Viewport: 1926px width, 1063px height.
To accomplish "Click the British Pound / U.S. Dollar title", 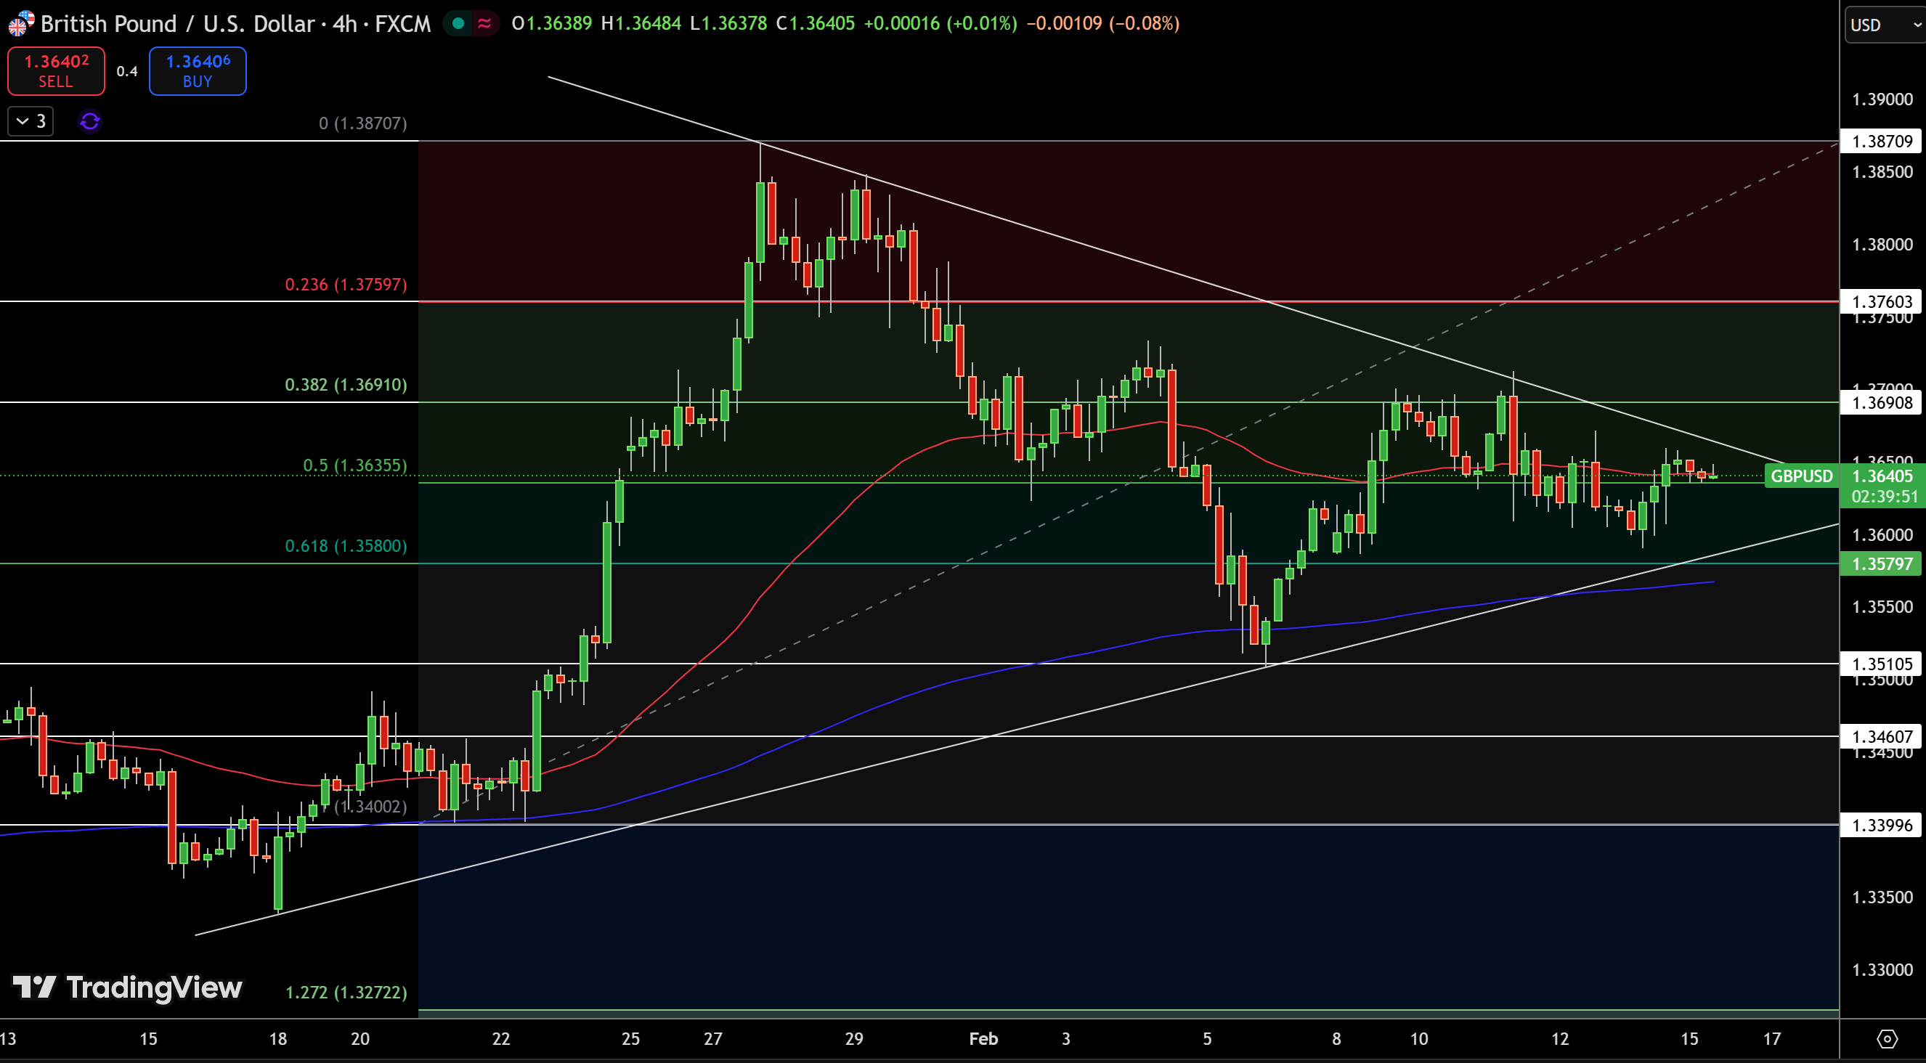I will click(x=177, y=24).
